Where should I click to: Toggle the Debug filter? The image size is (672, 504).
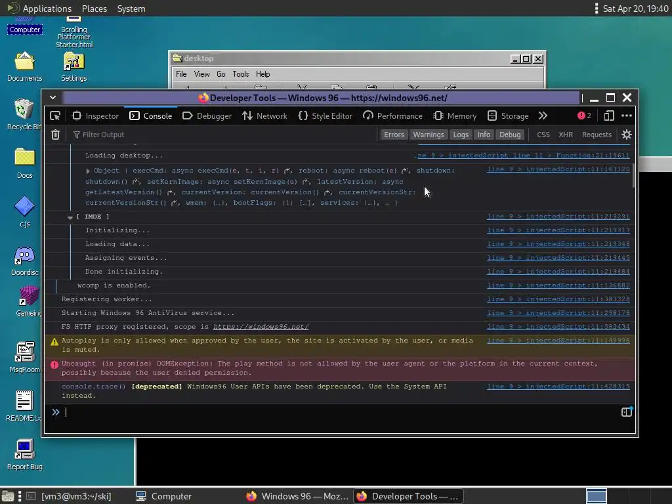click(x=509, y=135)
